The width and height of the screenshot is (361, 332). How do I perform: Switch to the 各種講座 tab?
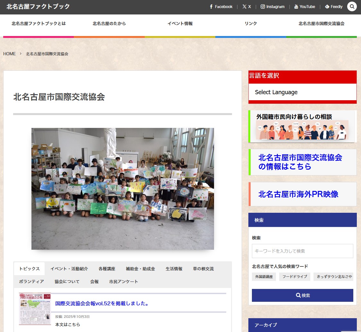click(107, 269)
